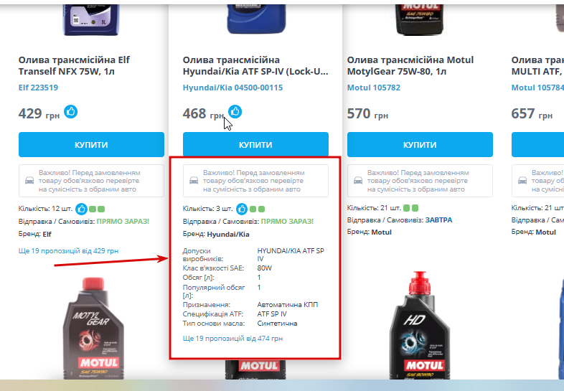Open Hyundai/Kia 04500-00115 article link
The height and width of the screenshot is (391, 564).
pyautogui.click(x=232, y=88)
